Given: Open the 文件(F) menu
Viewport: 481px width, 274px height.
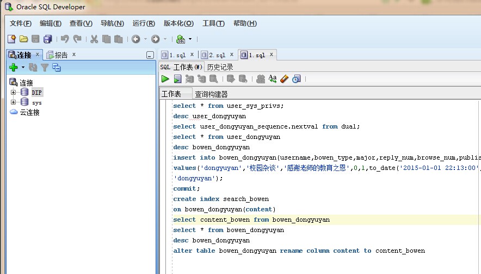Looking at the screenshot, I should point(21,23).
